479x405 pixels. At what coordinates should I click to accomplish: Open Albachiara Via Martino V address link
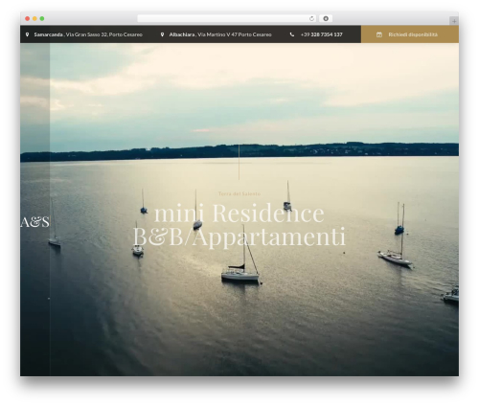coord(220,34)
